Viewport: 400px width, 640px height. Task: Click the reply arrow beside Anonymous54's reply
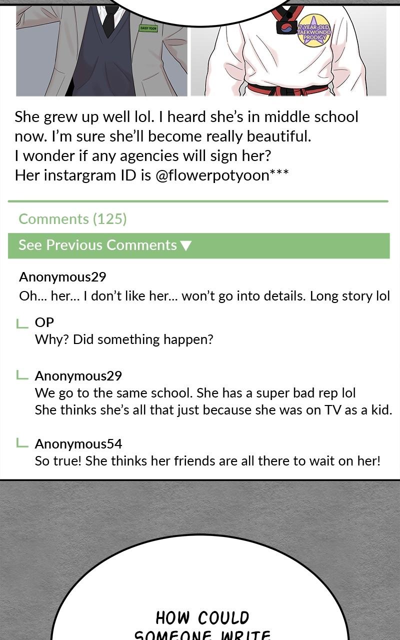click(x=22, y=443)
